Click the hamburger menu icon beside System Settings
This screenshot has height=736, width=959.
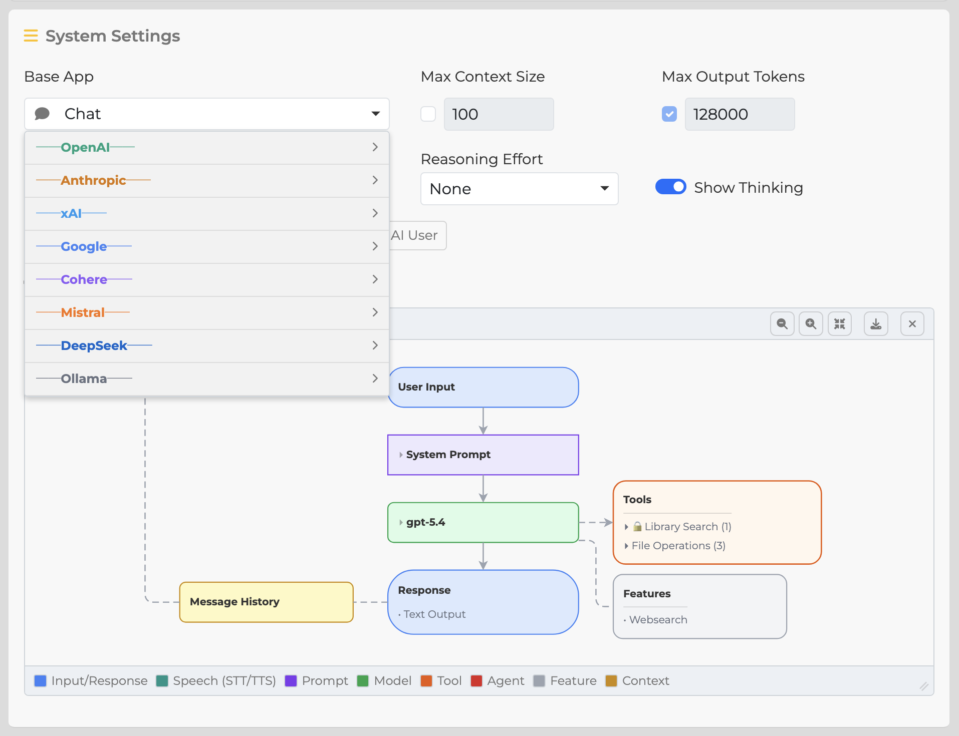(31, 36)
